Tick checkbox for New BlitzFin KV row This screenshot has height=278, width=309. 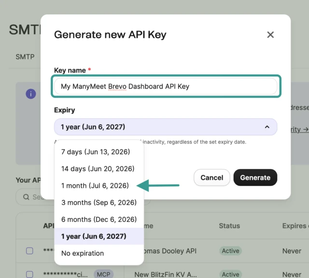(29, 274)
